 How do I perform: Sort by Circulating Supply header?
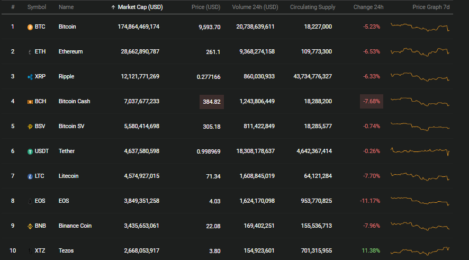click(x=312, y=7)
